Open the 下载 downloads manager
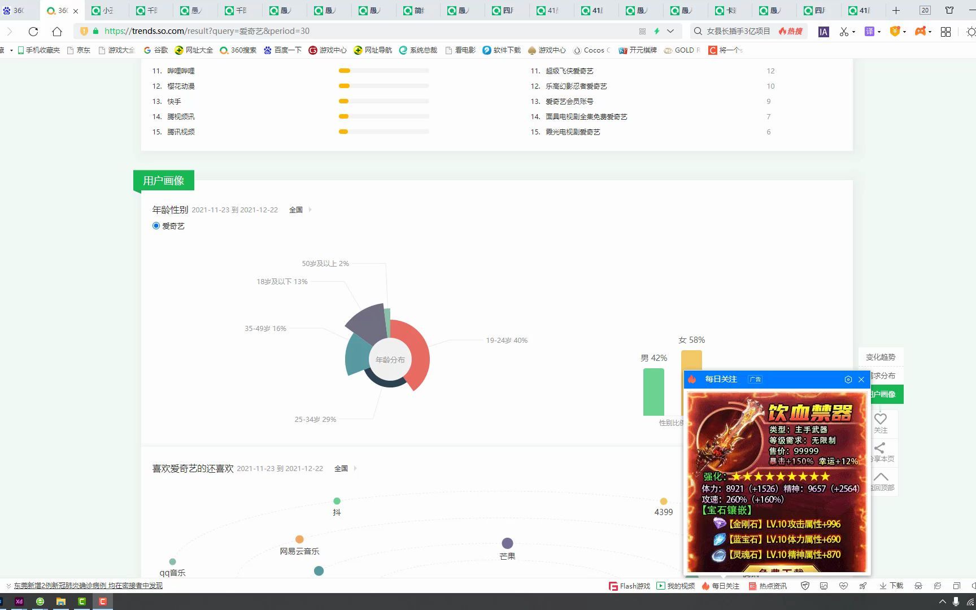The width and height of the screenshot is (976, 610). coord(891,586)
